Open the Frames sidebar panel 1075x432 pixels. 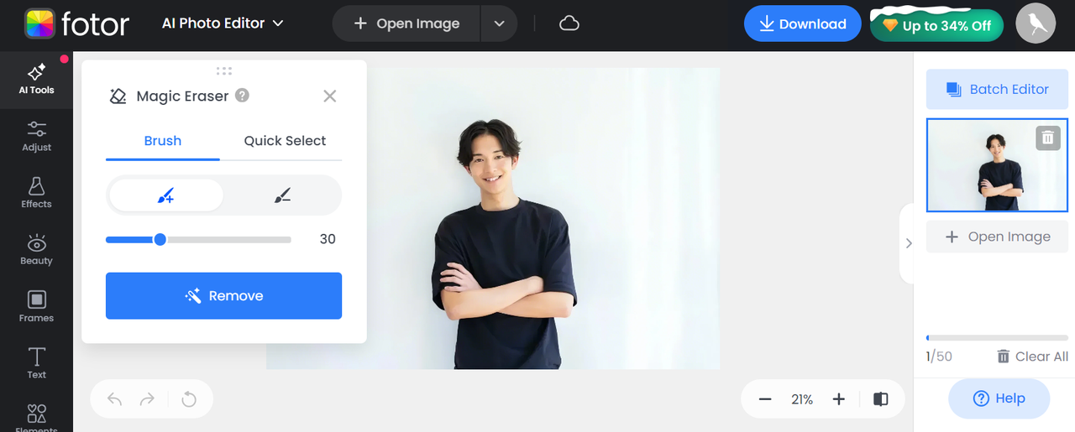[x=36, y=307]
